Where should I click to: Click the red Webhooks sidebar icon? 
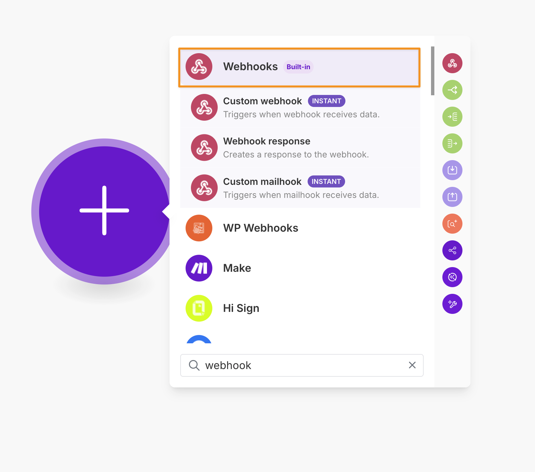452,63
